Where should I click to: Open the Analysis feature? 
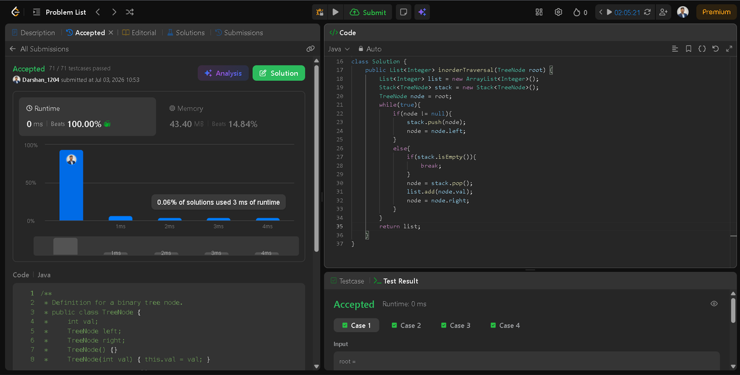(x=223, y=73)
